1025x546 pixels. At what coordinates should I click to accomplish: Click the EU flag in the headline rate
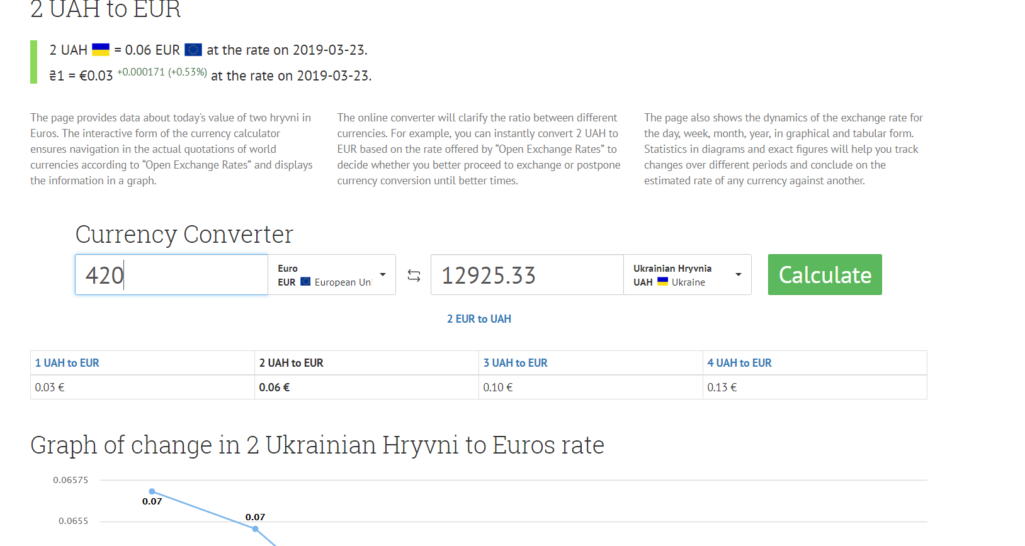click(x=193, y=50)
